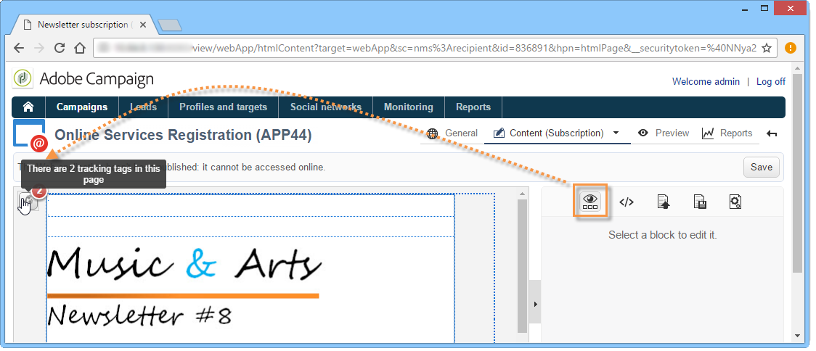Click the Log off link
The width and height of the screenshot is (816, 351).
pyautogui.click(x=771, y=82)
